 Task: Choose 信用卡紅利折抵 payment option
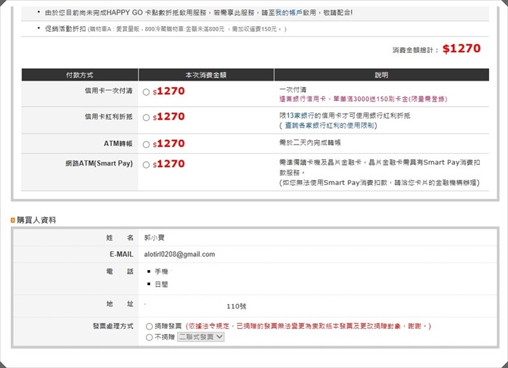click(147, 117)
